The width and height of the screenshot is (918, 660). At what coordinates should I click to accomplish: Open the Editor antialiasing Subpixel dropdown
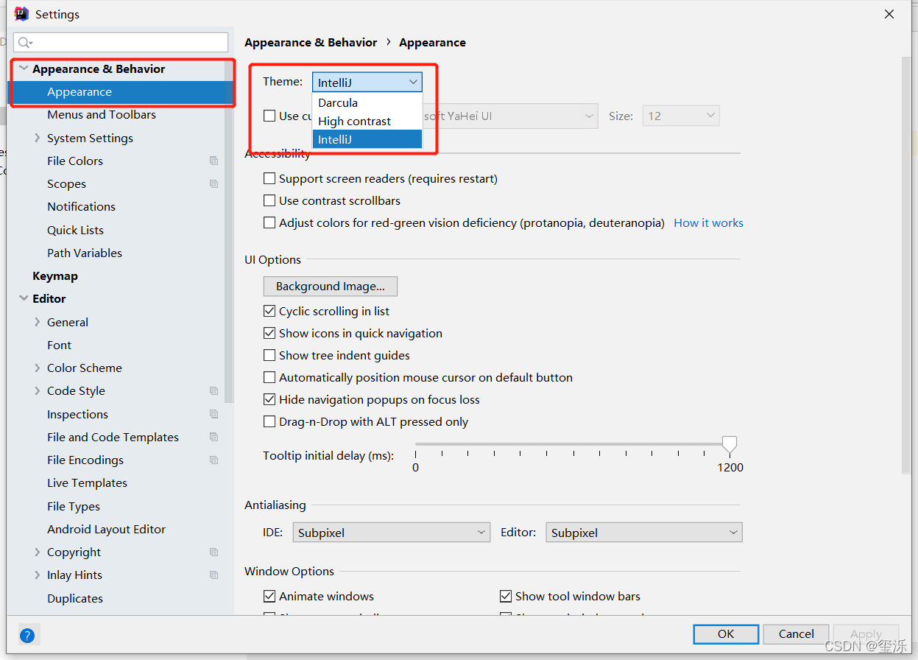[x=644, y=532]
